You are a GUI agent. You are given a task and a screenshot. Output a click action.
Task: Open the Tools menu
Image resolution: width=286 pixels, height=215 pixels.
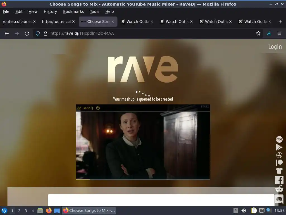tap(94, 11)
